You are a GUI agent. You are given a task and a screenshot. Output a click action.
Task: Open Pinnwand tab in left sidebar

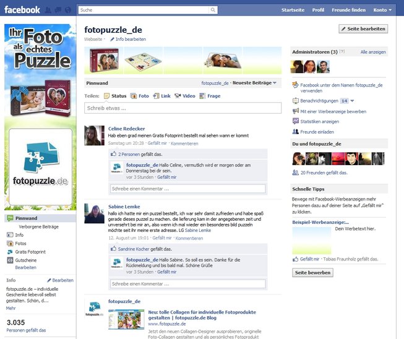pyautogui.click(x=40, y=218)
